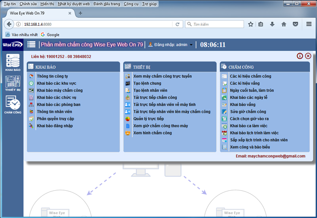Go back with browser back arrow
This screenshot has height=218, width=317.
coord(9,24)
